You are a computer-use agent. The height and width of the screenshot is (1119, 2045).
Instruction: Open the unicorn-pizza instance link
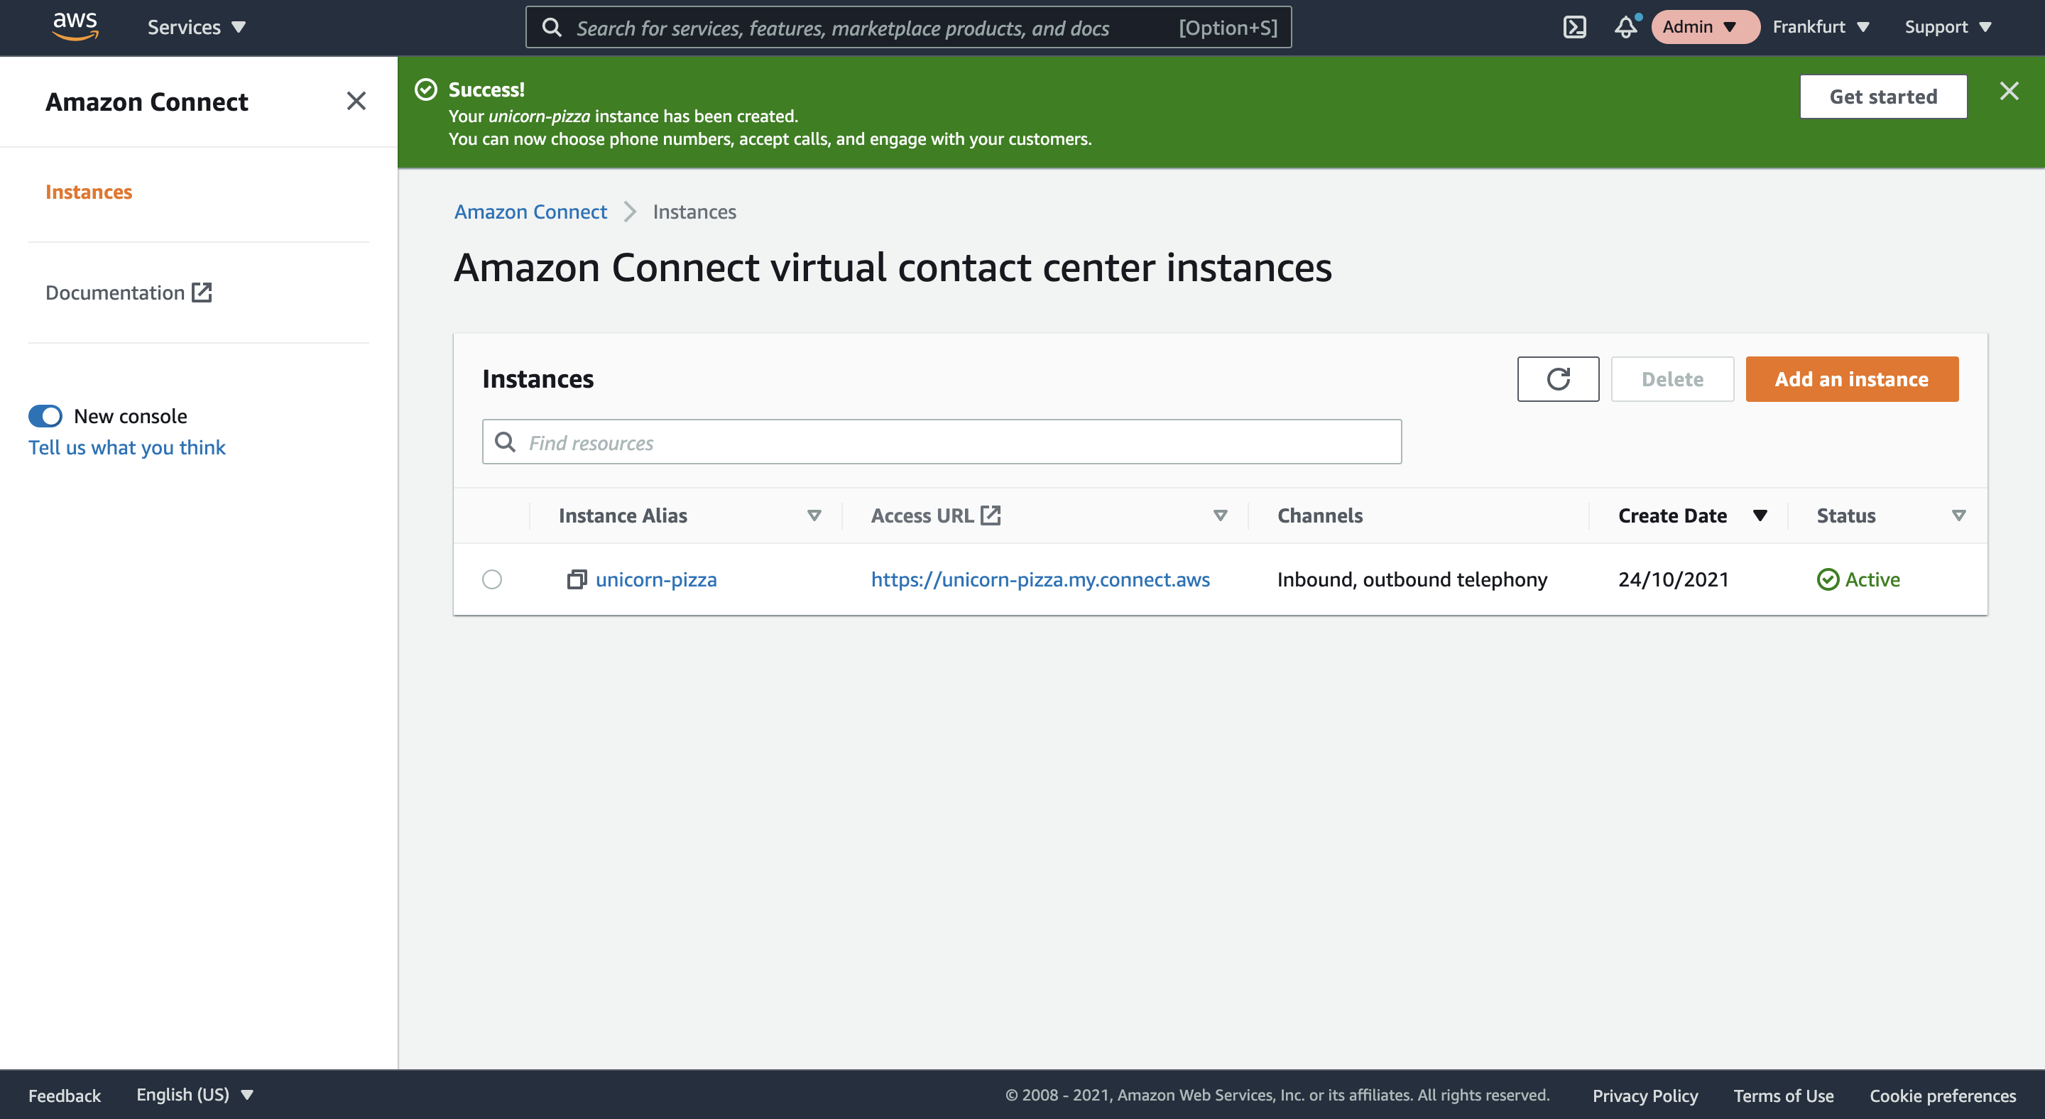pyautogui.click(x=655, y=579)
